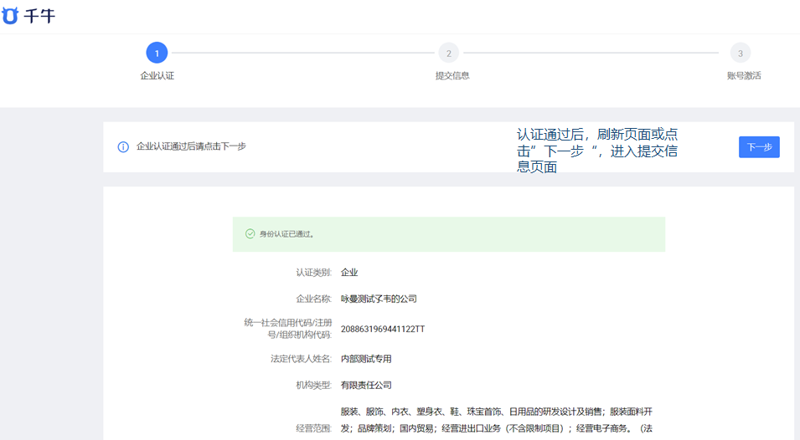800x440 pixels.
Task: Click the 提交信息 step label
Action: tap(452, 75)
